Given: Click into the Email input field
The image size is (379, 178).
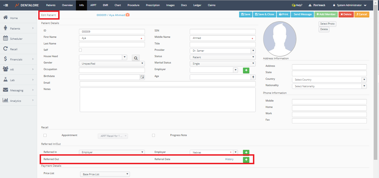Looking at the screenshot, I should point(168,84).
